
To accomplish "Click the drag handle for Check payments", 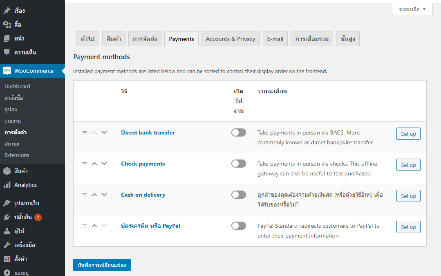I will 84,164.
